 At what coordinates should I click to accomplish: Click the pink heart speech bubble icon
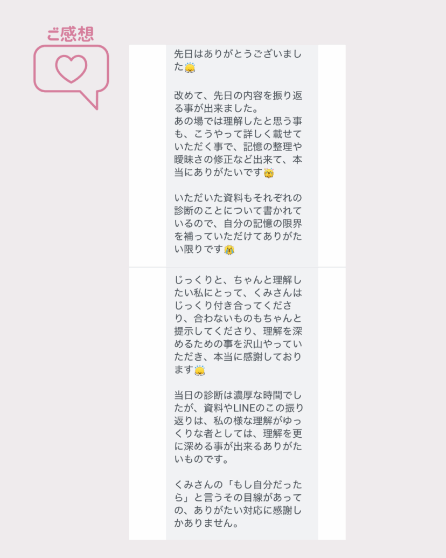pyautogui.click(x=71, y=77)
